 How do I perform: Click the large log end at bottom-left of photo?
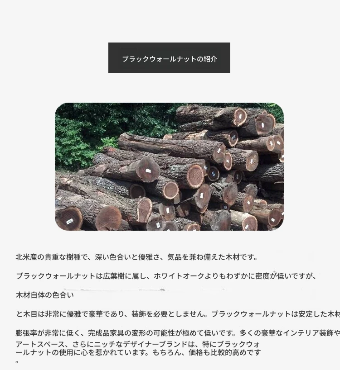[x=69, y=218]
